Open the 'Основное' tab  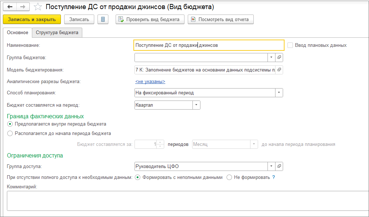tap(17, 33)
